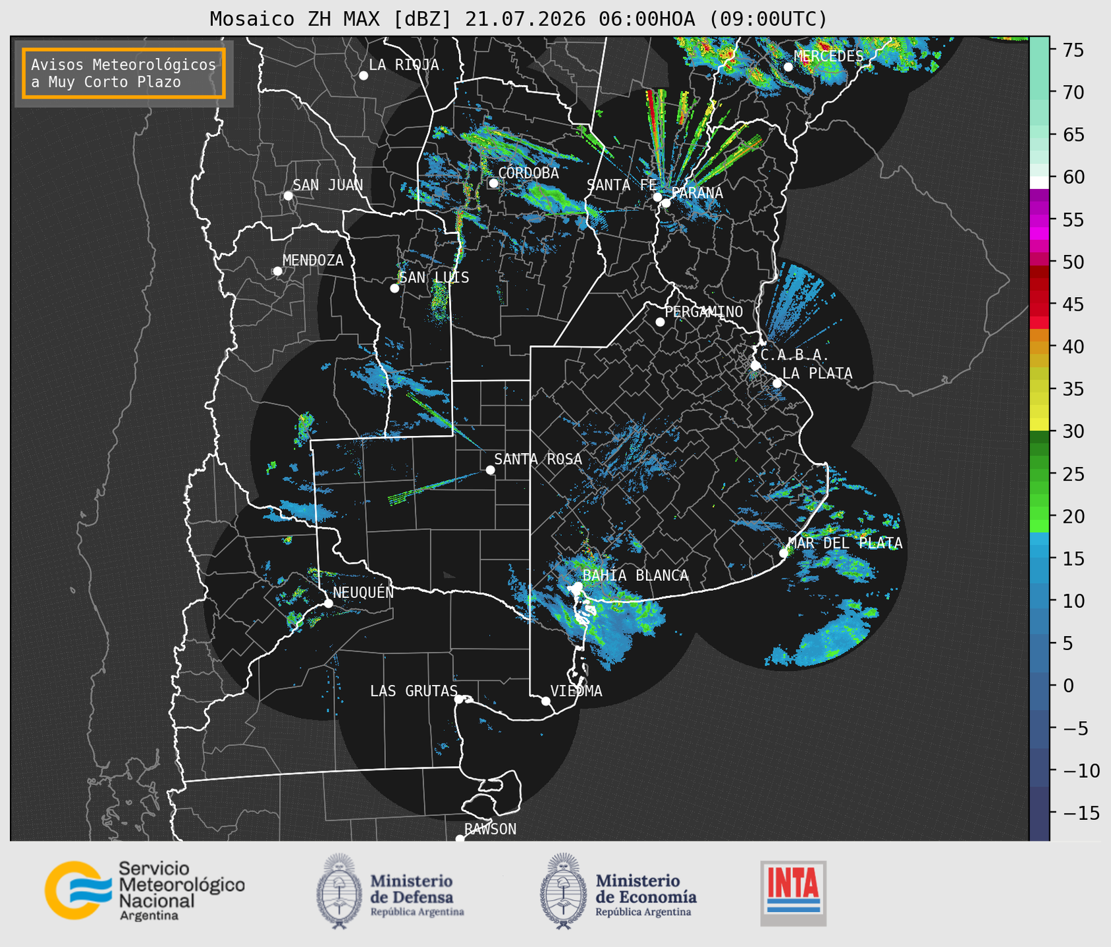Click the Avisos Meteorológicos a Muy Corto Plazo box
This screenshot has width=1111, height=947.
coord(124,73)
